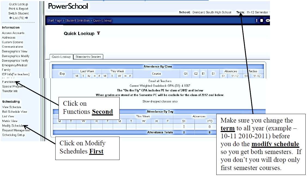Show dropped classes also
307x176 pixels.
pos(160,101)
